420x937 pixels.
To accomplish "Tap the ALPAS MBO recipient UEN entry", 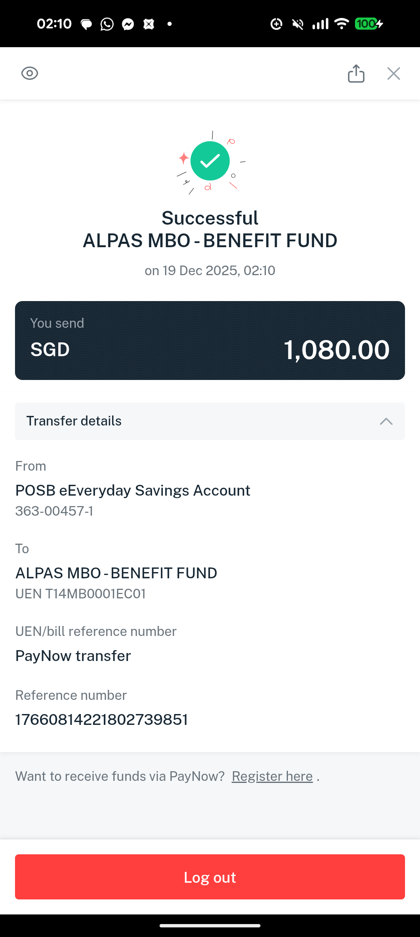I will (x=116, y=582).
